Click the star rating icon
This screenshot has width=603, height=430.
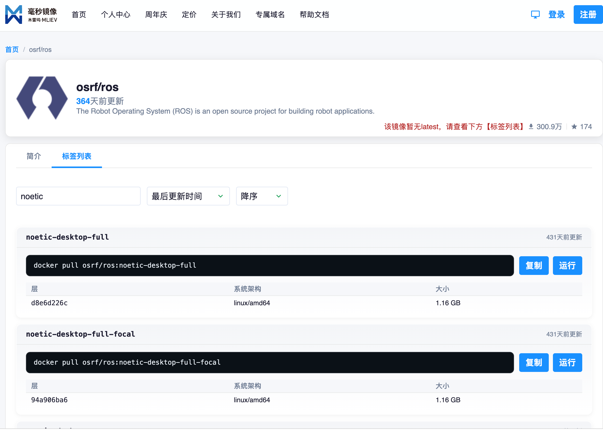pos(574,127)
